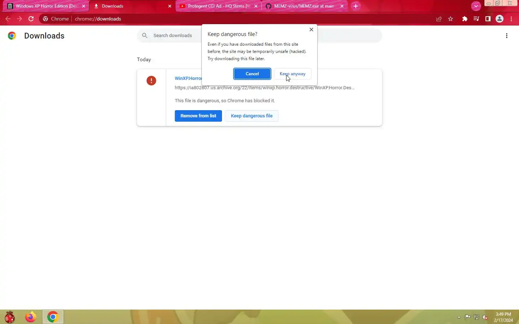Click Keep anyway in the dialog
The width and height of the screenshot is (519, 324).
pyautogui.click(x=293, y=74)
